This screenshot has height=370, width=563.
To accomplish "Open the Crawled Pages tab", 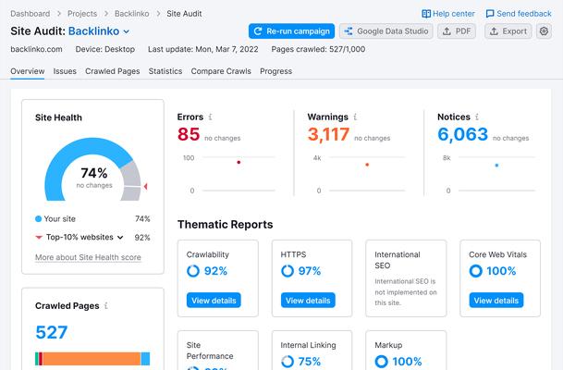I will tap(113, 71).
